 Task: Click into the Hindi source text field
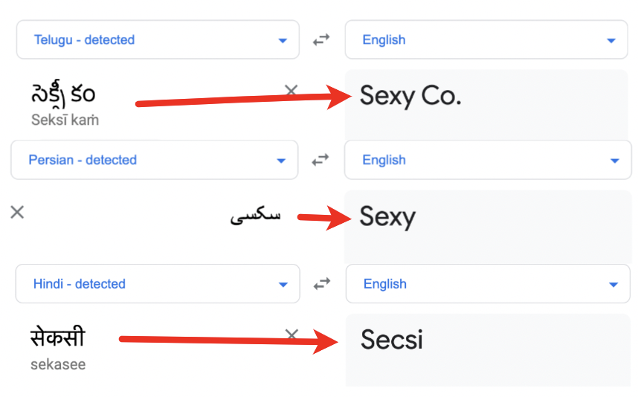(x=57, y=338)
